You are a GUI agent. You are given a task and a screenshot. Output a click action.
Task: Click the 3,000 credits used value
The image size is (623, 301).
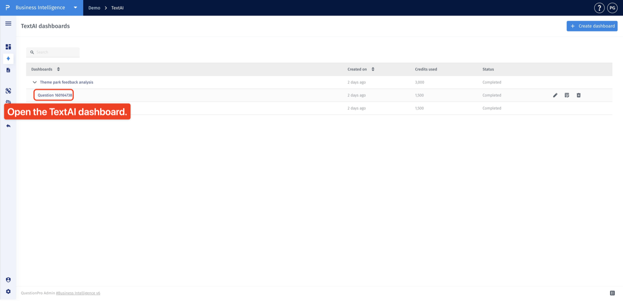(x=420, y=83)
